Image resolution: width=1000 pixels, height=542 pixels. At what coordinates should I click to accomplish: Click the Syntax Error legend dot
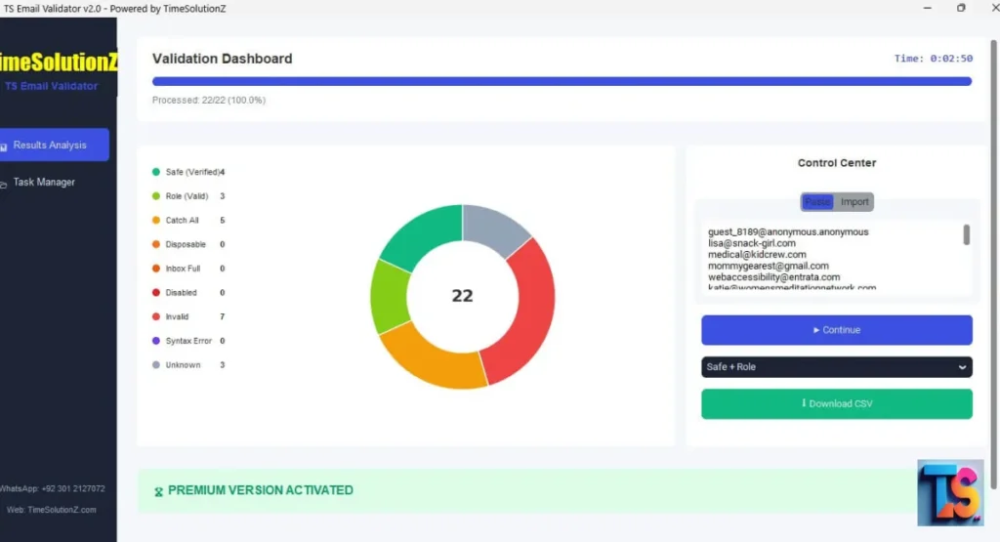pyautogui.click(x=155, y=341)
